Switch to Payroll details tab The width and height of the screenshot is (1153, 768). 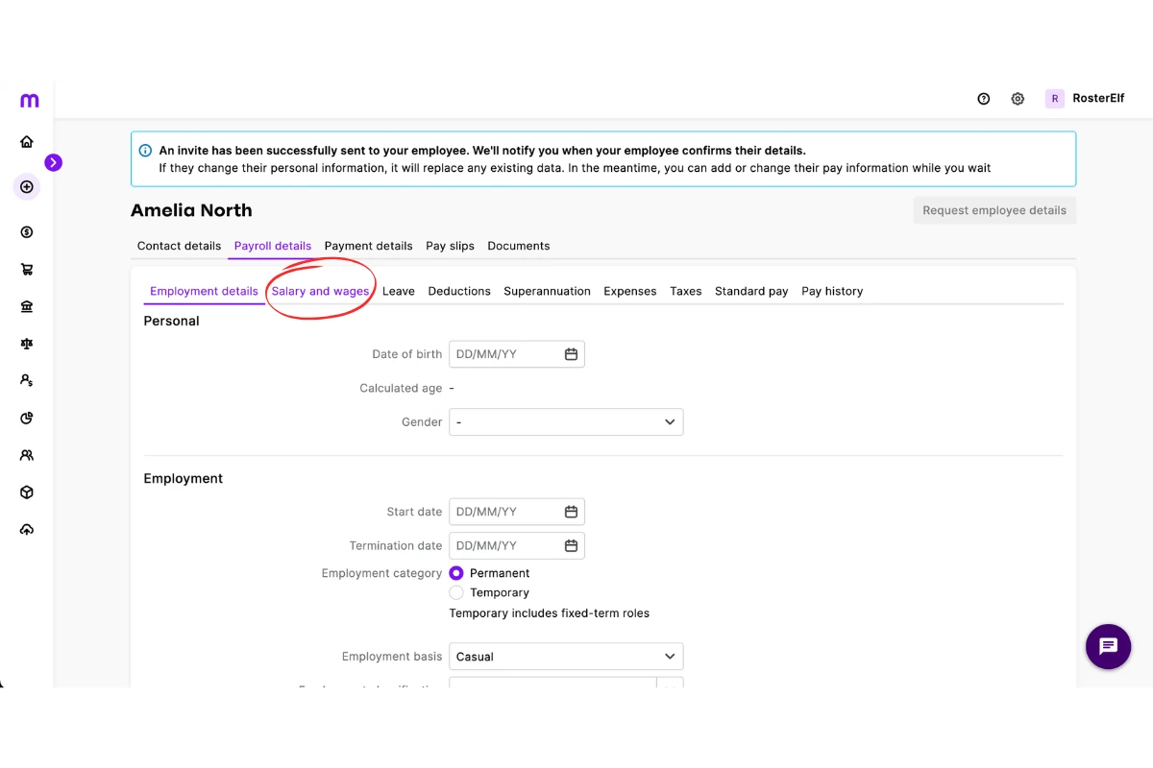click(x=273, y=246)
